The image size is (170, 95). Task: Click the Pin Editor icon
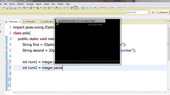(x=123, y=8)
